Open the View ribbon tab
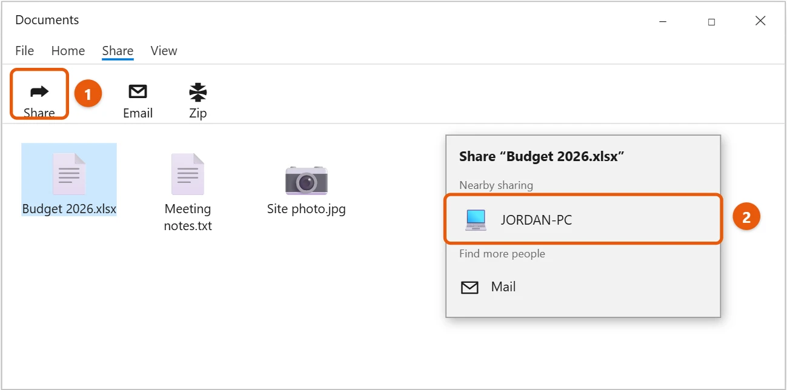This screenshot has height=390, width=787. click(x=164, y=51)
